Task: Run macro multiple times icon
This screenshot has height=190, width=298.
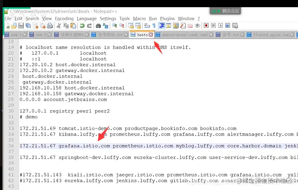Action: click(x=228, y=26)
